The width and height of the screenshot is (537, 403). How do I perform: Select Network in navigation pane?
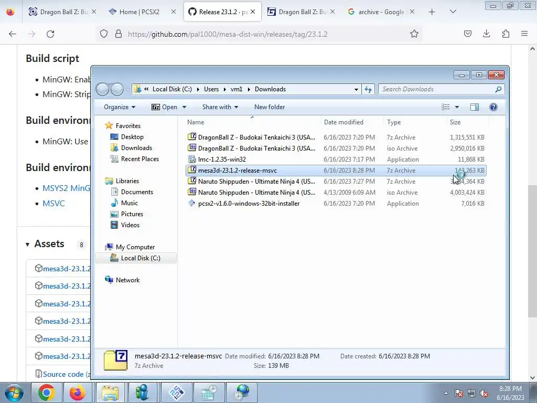(122, 280)
